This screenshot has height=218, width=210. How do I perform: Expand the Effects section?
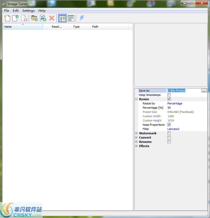136,146
